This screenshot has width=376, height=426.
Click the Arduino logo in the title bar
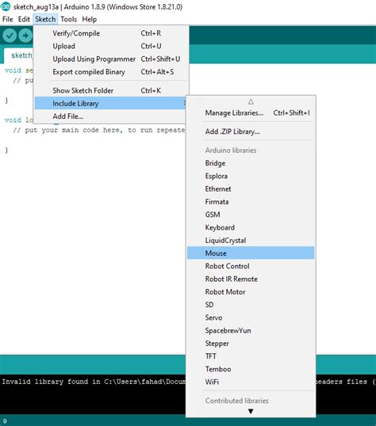[x=6, y=6]
